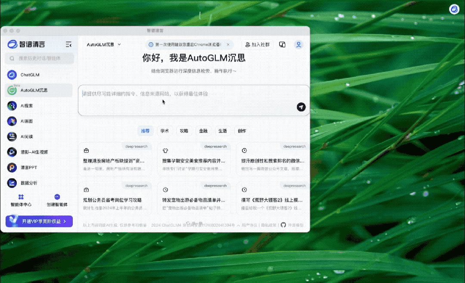Open AI搜索 from the sidebar

[x=39, y=105]
